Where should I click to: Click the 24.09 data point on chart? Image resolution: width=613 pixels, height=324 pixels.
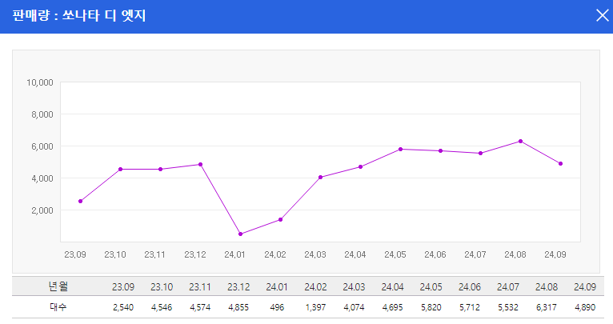coord(561,164)
